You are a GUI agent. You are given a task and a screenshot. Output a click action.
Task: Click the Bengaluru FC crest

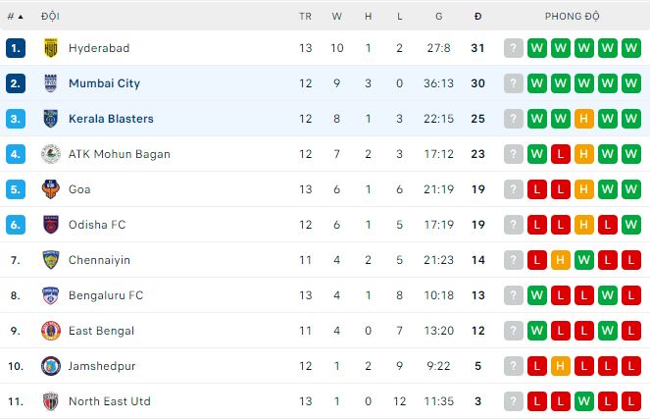click(50, 295)
